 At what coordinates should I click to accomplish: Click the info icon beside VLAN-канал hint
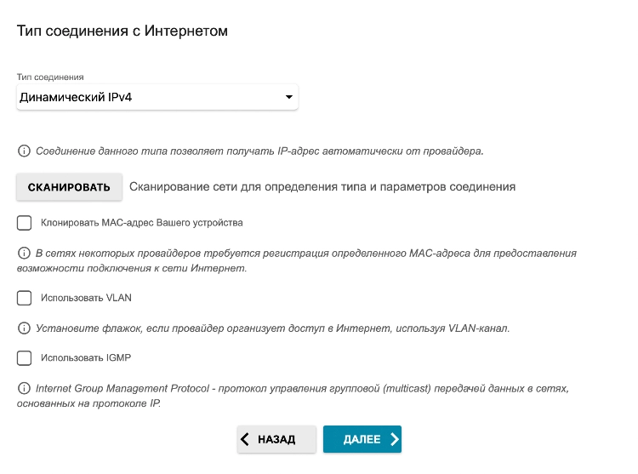(x=24, y=328)
